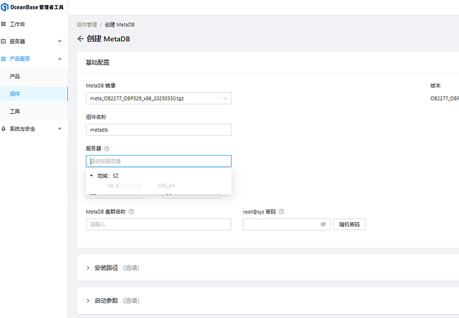Click the 版本 label text
This screenshot has height=318, width=459.
tap(435, 86)
